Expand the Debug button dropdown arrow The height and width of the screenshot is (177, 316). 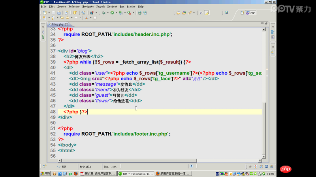click(x=107, y=13)
